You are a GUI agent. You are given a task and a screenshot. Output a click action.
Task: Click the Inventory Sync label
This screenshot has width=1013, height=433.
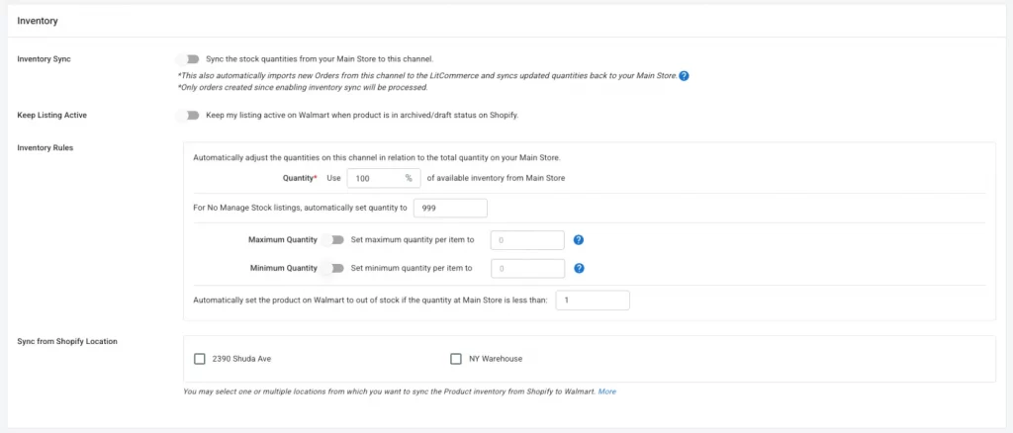click(x=44, y=58)
